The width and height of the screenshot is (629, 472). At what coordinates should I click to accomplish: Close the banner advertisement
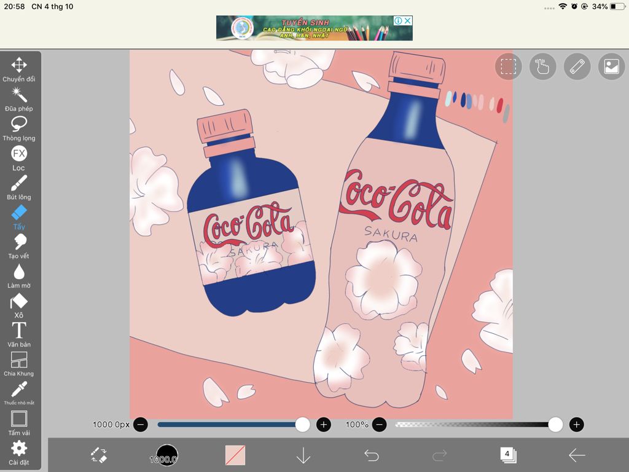(x=408, y=20)
